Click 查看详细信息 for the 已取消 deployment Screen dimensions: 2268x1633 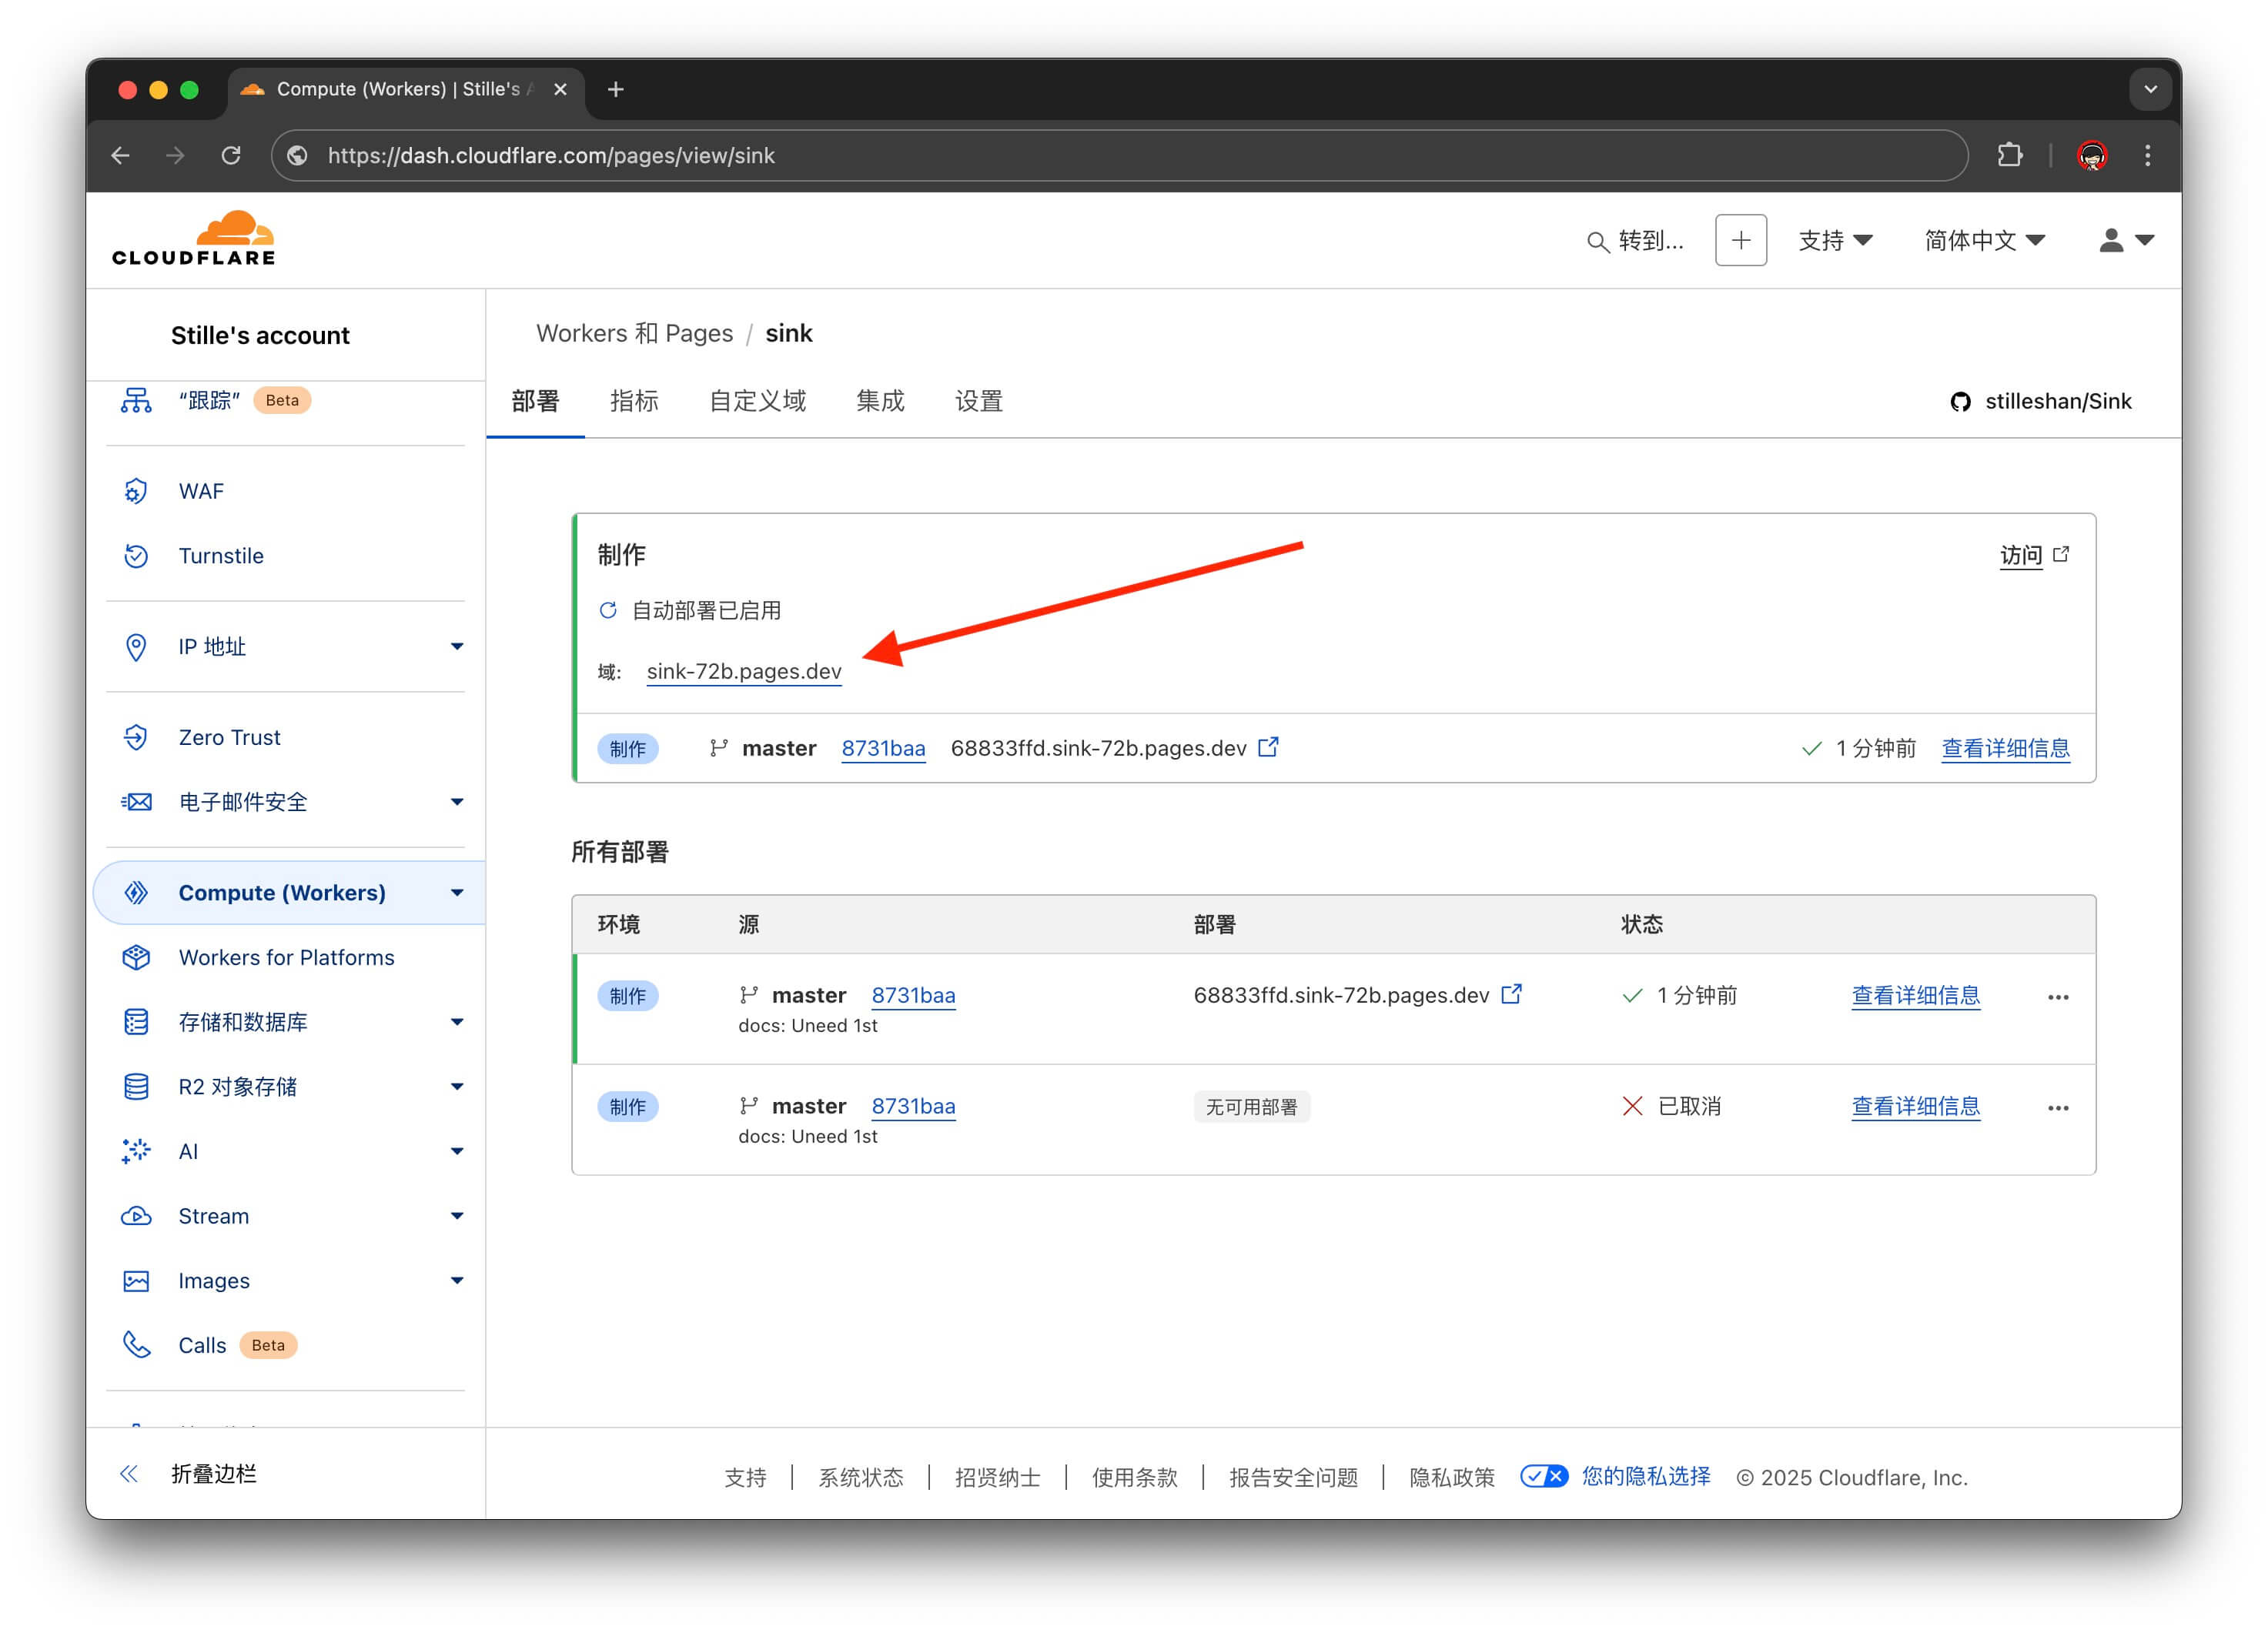pos(1915,1107)
